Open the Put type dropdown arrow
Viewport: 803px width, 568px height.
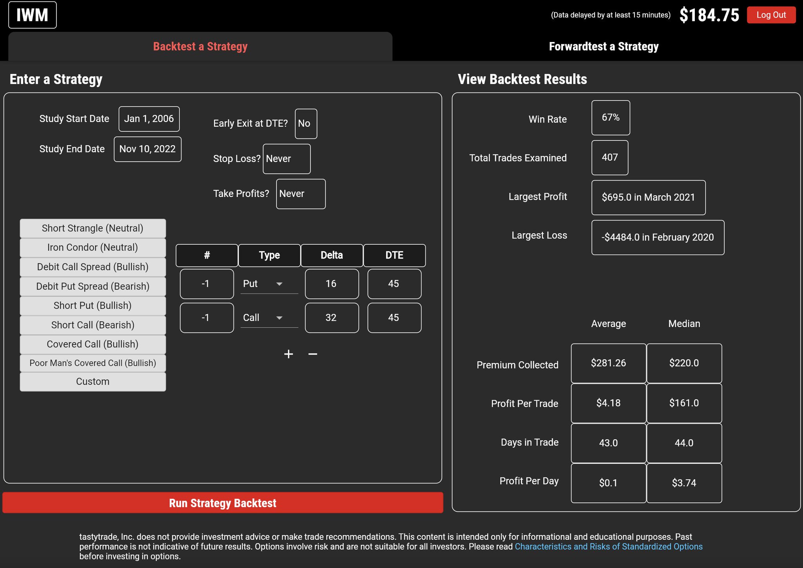coord(279,284)
